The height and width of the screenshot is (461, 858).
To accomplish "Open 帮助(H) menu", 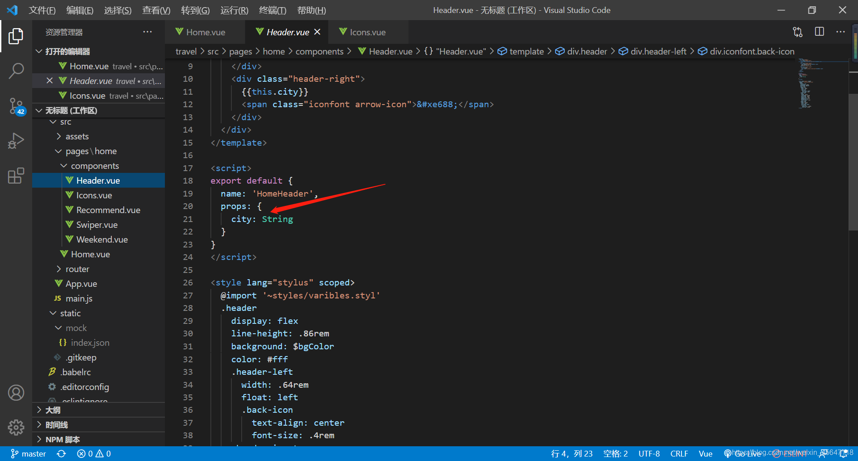I will (x=311, y=10).
